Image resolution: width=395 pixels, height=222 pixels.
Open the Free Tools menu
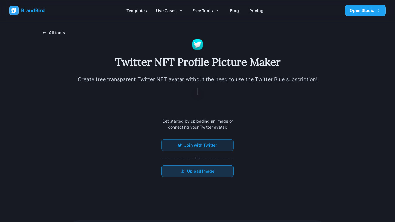pyautogui.click(x=202, y=11)
